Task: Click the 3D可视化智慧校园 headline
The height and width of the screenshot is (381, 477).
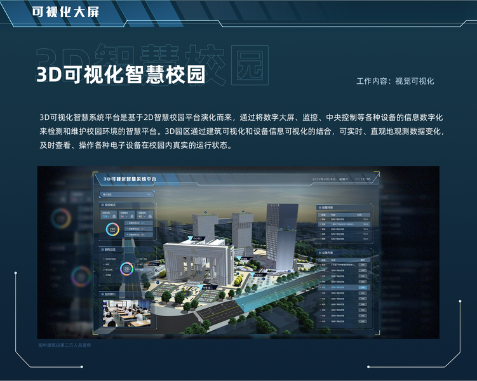Action: pos(121,74)
